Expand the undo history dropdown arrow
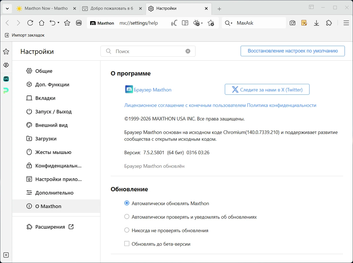Screen dimensions: 353x263 (58, 23)
